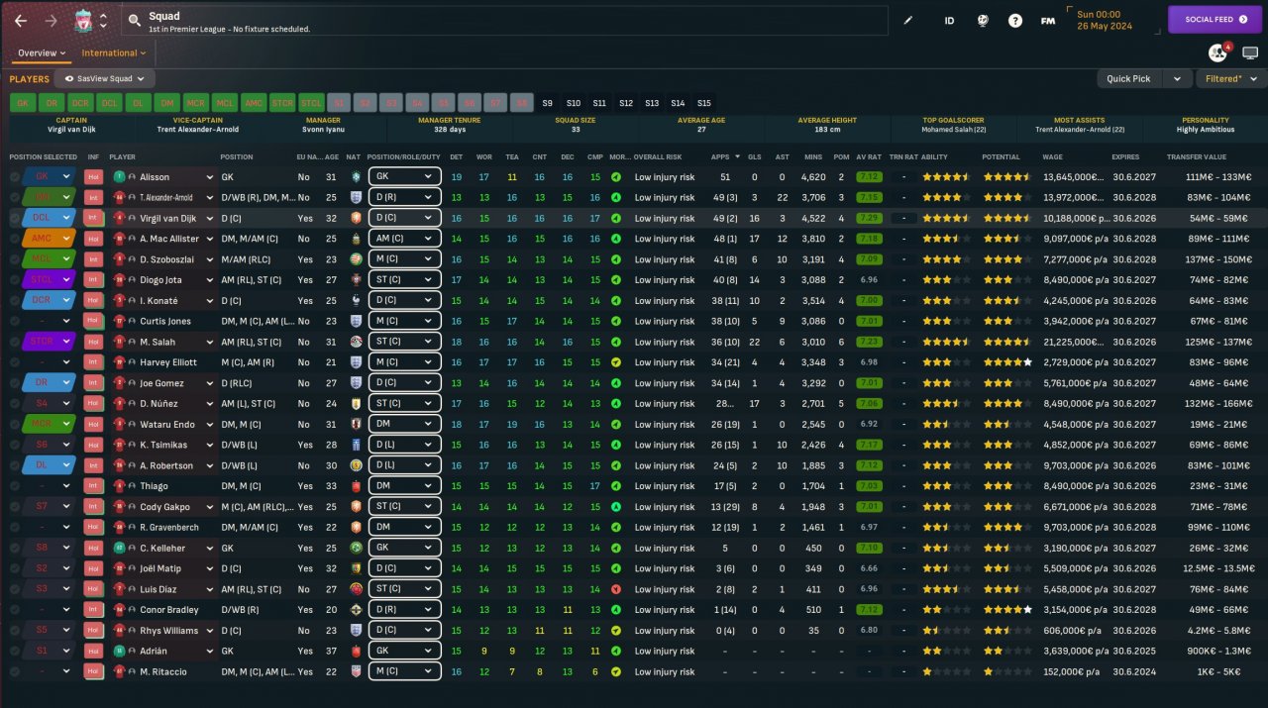Viewport: 1268px width, 708px height.
Task: Open the SasView Squad view dropdown
Action: tap(105, 78)
